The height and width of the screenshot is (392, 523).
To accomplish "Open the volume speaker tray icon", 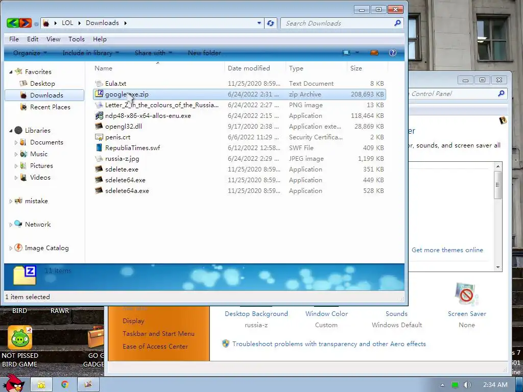I will (467, 385).
